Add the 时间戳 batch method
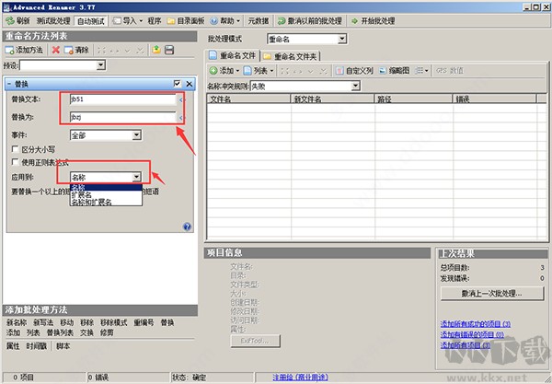 tap(36, 346)
